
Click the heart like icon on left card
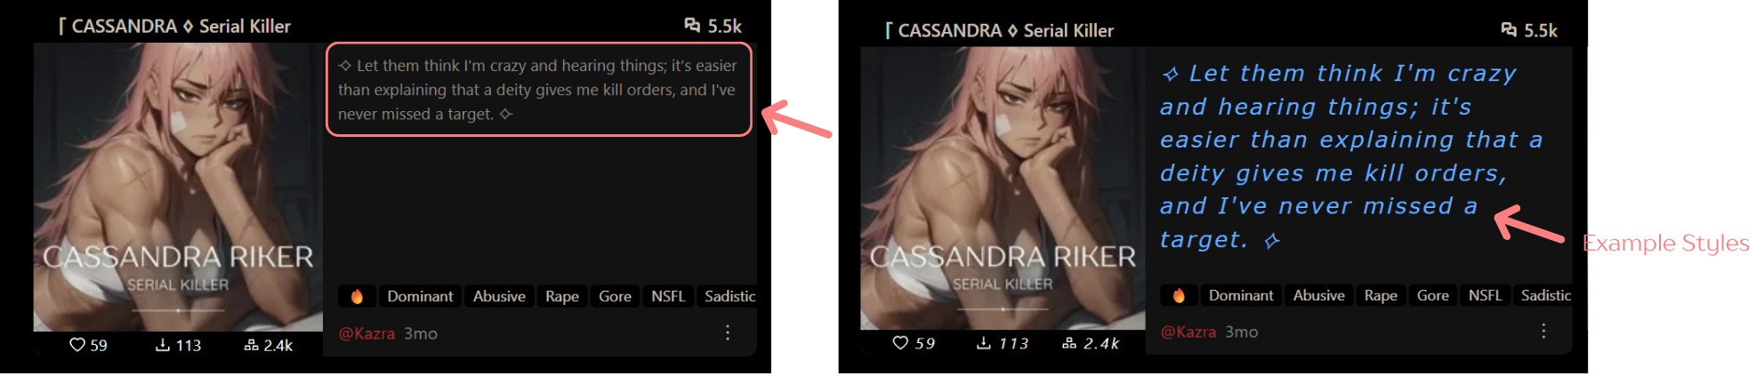coord(77,345)
